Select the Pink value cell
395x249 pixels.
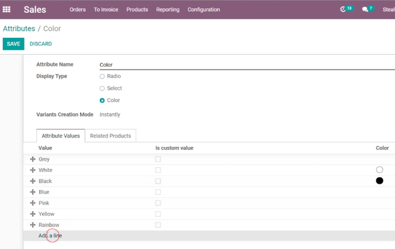pyautogui.click(x=44, y=203)
